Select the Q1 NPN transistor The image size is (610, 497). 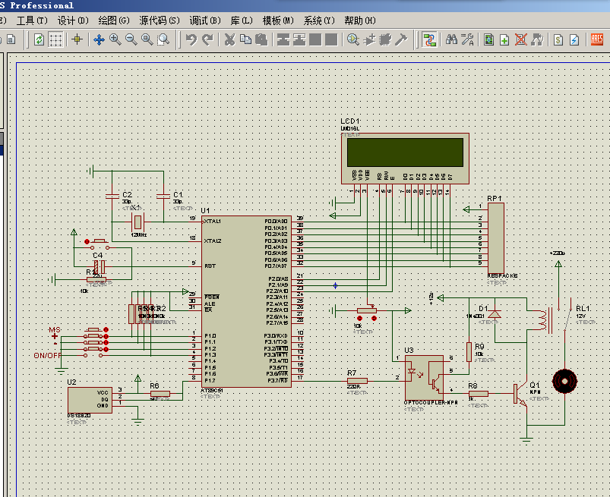(x=520, y=394)
